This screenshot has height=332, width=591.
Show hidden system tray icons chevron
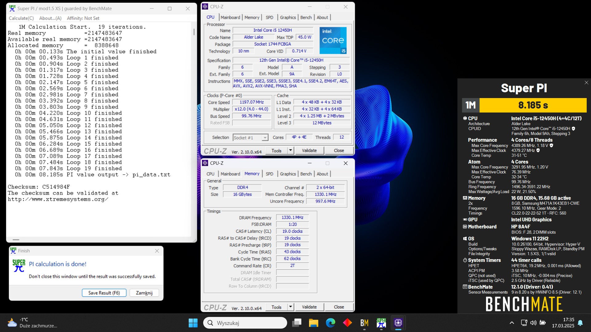coord(512,323)
